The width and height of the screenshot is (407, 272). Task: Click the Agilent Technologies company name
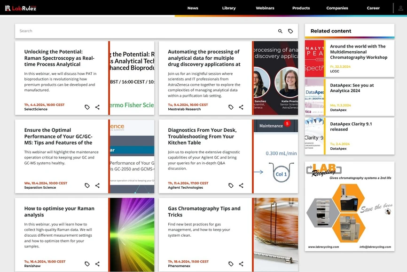pos(185,188)
